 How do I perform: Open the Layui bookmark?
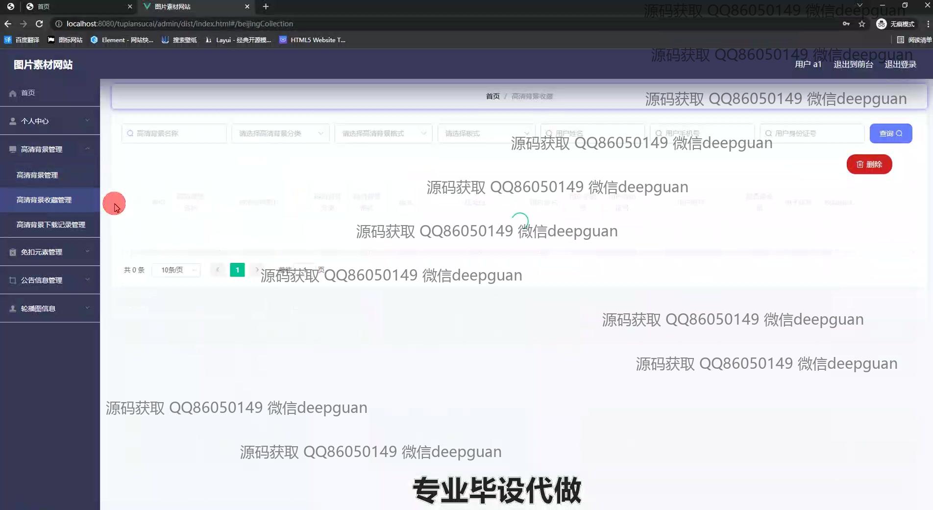238,40
